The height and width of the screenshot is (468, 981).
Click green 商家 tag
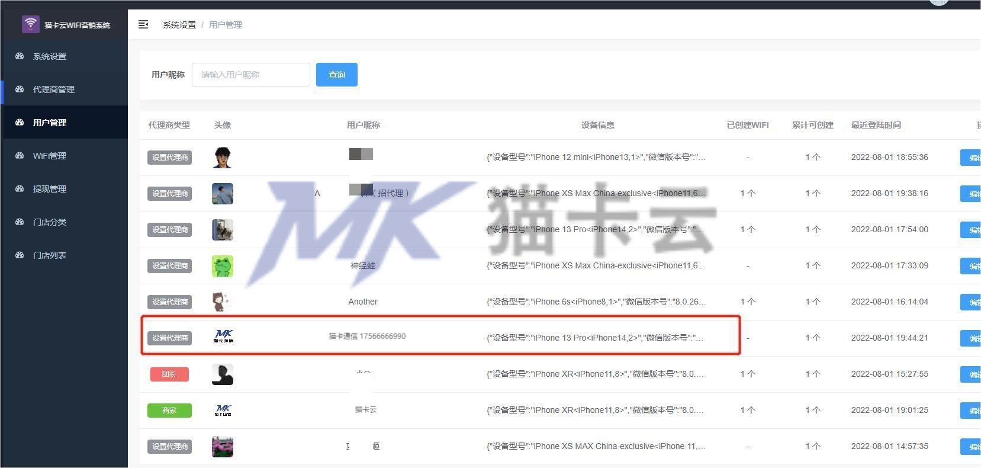coord(169,411)
